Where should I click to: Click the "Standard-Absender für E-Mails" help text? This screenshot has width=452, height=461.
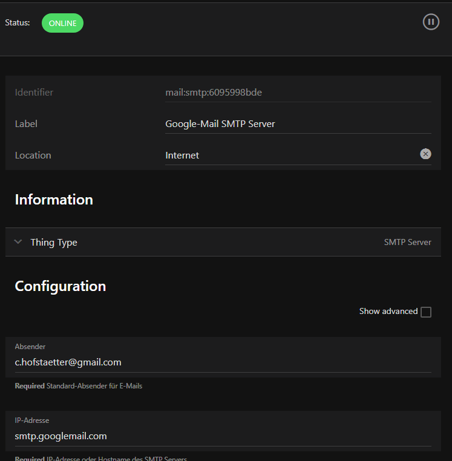[x=94, y=385]
